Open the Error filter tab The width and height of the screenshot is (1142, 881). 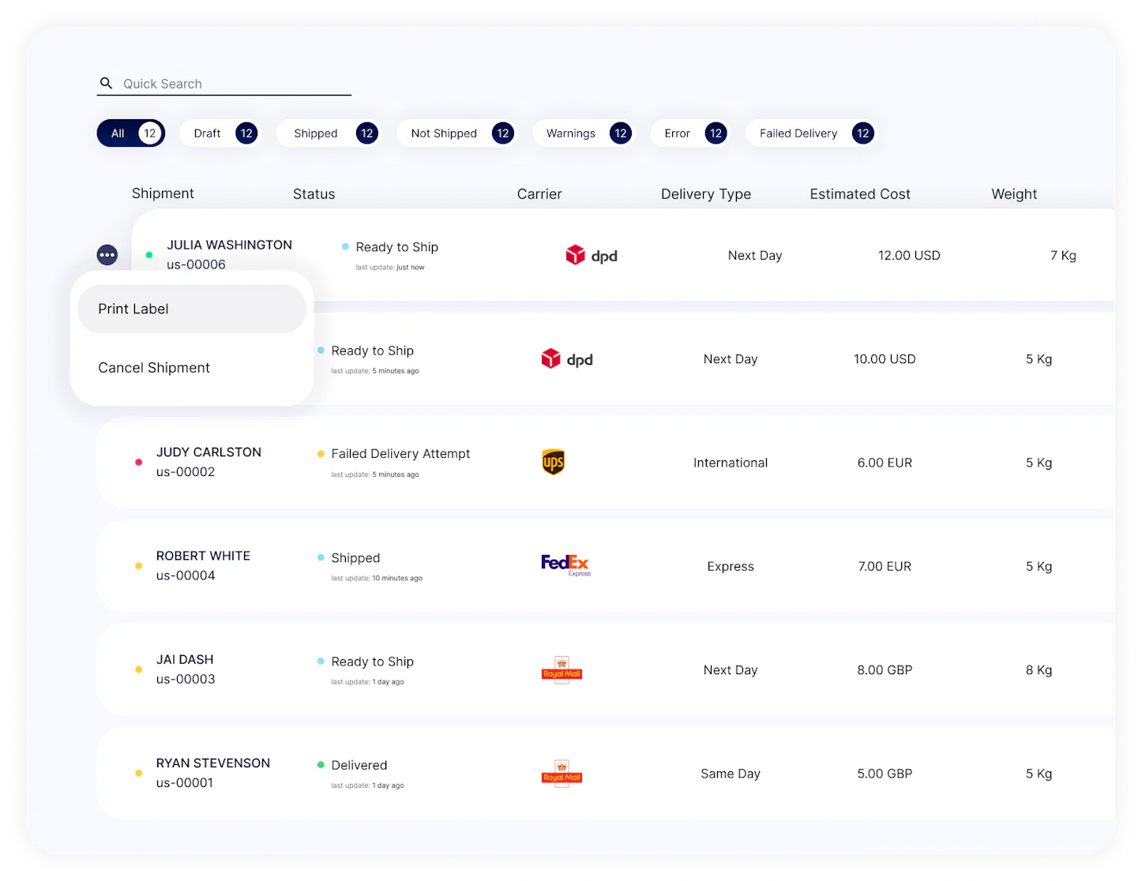(x=690, y=133)
